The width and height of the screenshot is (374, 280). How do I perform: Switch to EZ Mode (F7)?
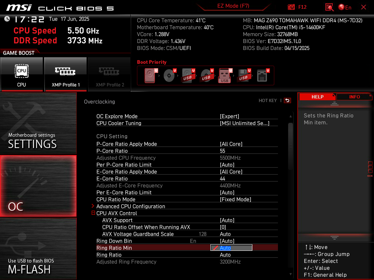click(x=233, y=6)
